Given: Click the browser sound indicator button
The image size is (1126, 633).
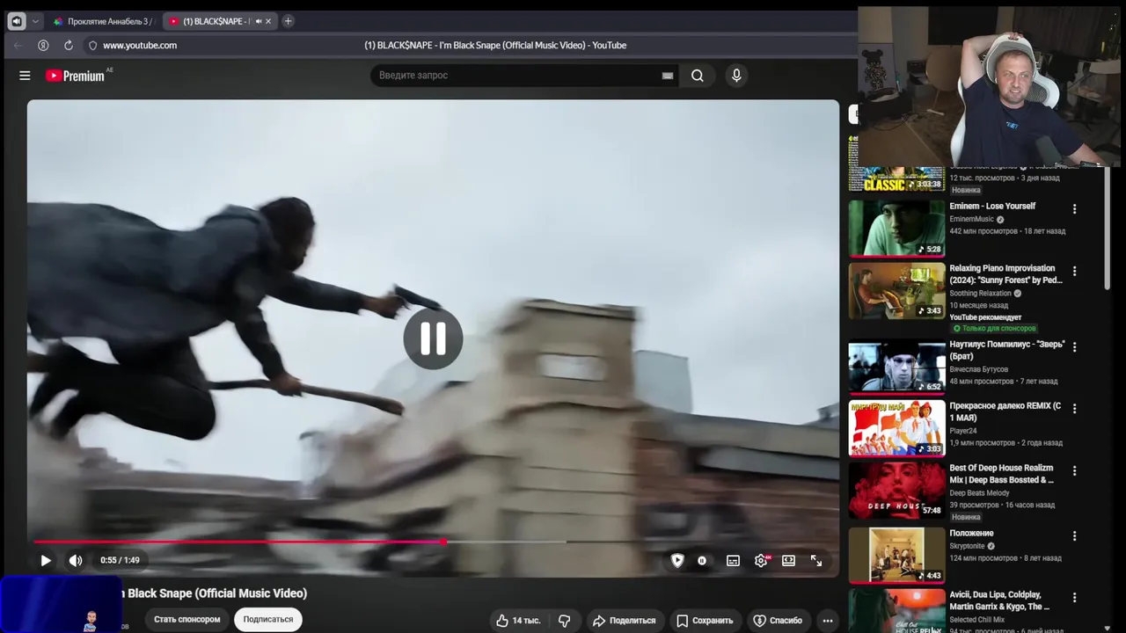Looking at the screenshot, I should pyautogui.click(x=17, y=21).
